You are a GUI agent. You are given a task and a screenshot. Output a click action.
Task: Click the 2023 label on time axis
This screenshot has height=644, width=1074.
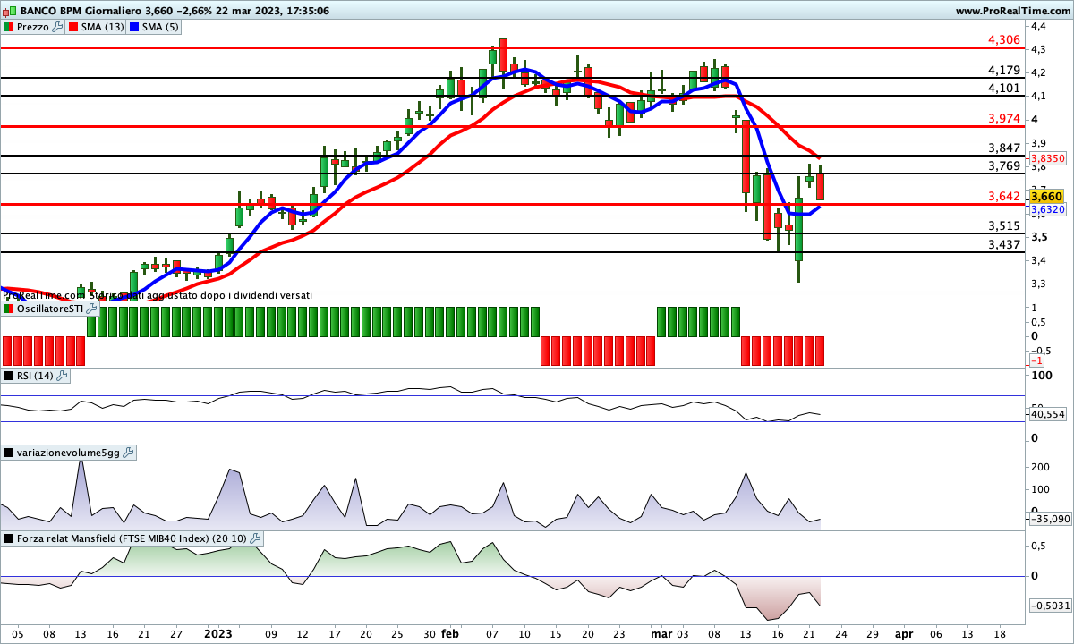point(218,633)
